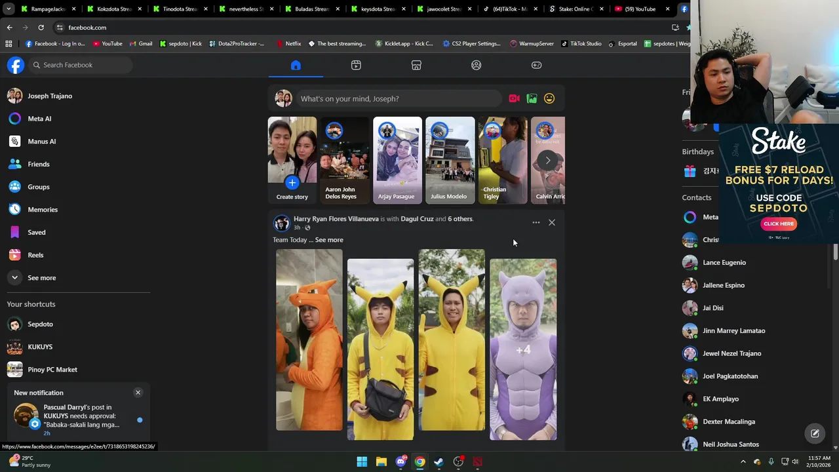This screenshot has width=839, height=472.
Task: Open chat with Jallene Espino
Action: 724,285
